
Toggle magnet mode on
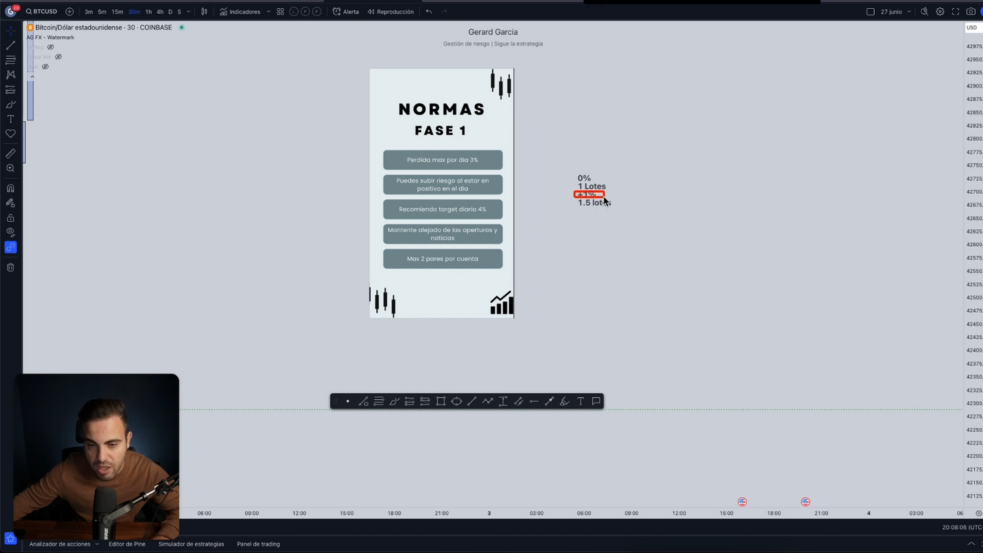(10, 188)
